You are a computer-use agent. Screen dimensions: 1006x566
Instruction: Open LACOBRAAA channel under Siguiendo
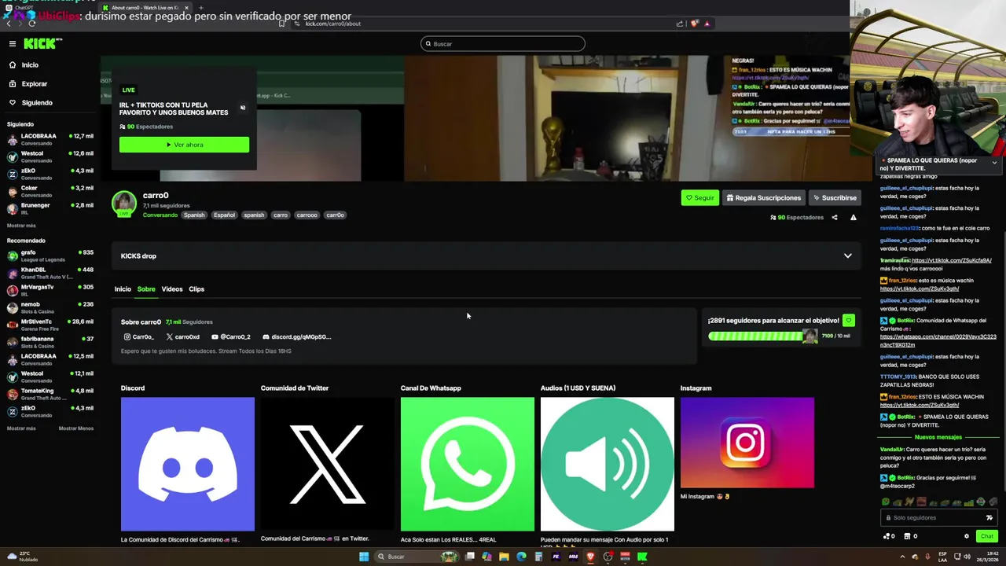pyautogui.click(x=50, y=139)
